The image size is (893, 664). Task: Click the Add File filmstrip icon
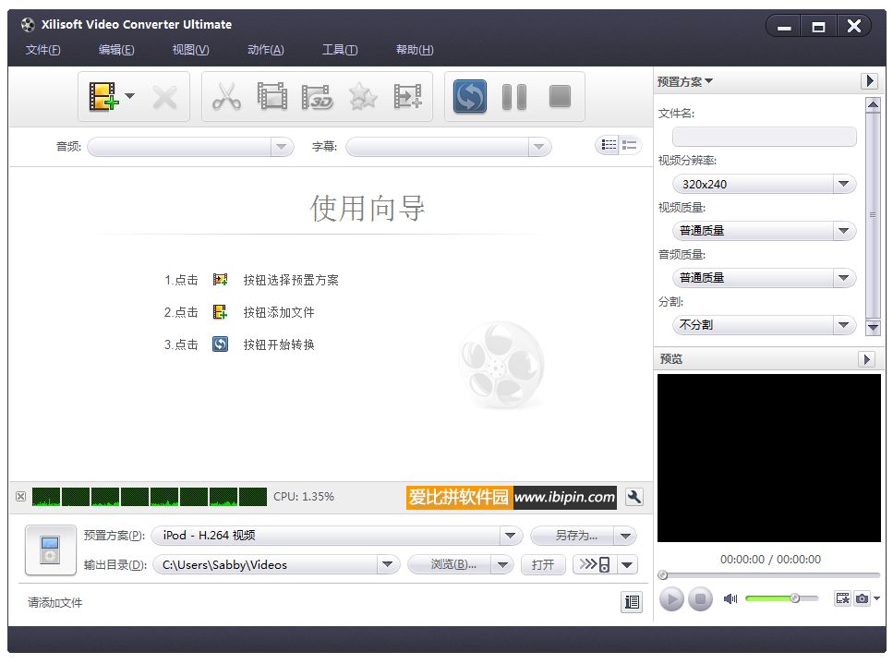tap(103, 96)
